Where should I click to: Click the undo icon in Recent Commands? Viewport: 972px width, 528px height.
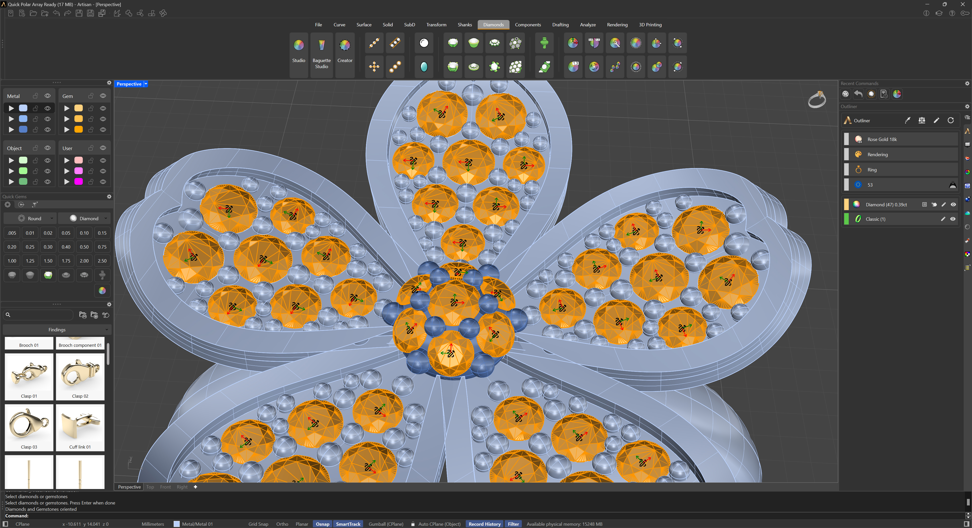(x=858, y=94)
